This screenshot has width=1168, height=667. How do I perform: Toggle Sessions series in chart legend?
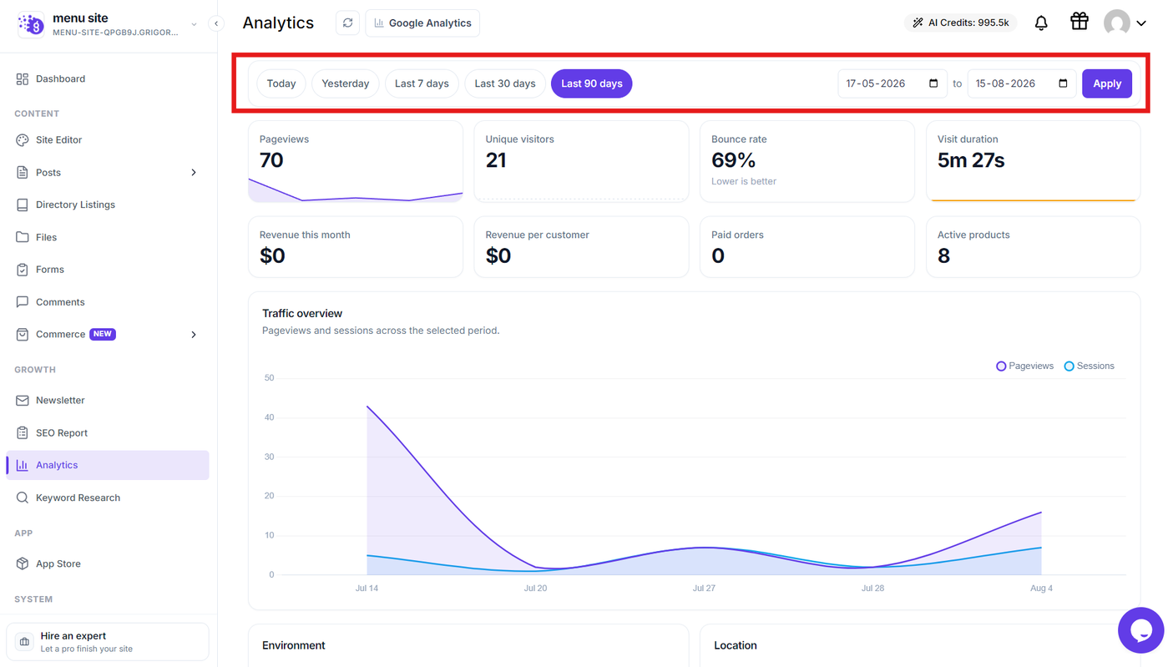pyautogui.click(x=1089, y=366)
